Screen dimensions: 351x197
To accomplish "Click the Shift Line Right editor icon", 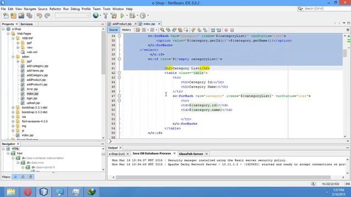I will click(x=218, y=30).
